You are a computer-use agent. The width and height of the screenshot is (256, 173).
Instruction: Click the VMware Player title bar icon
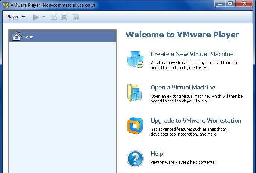pyautogui.click(x=6, y=5)
